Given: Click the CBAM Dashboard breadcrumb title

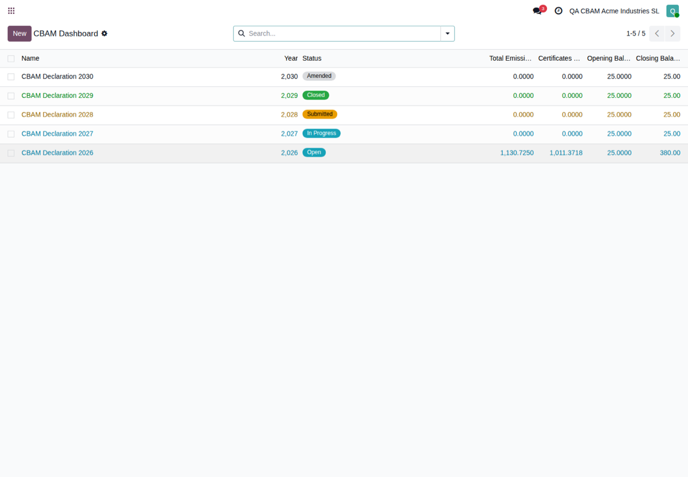Looking at the screenshot, I should pyautogui.click(x=66, y=34).
